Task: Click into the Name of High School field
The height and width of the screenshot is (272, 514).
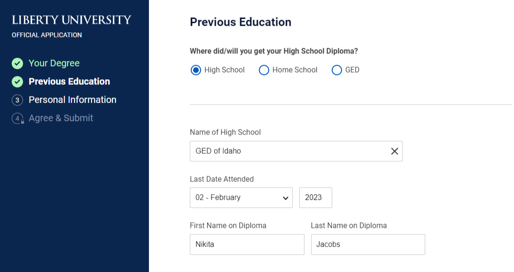Action: [x=296, y=151]
